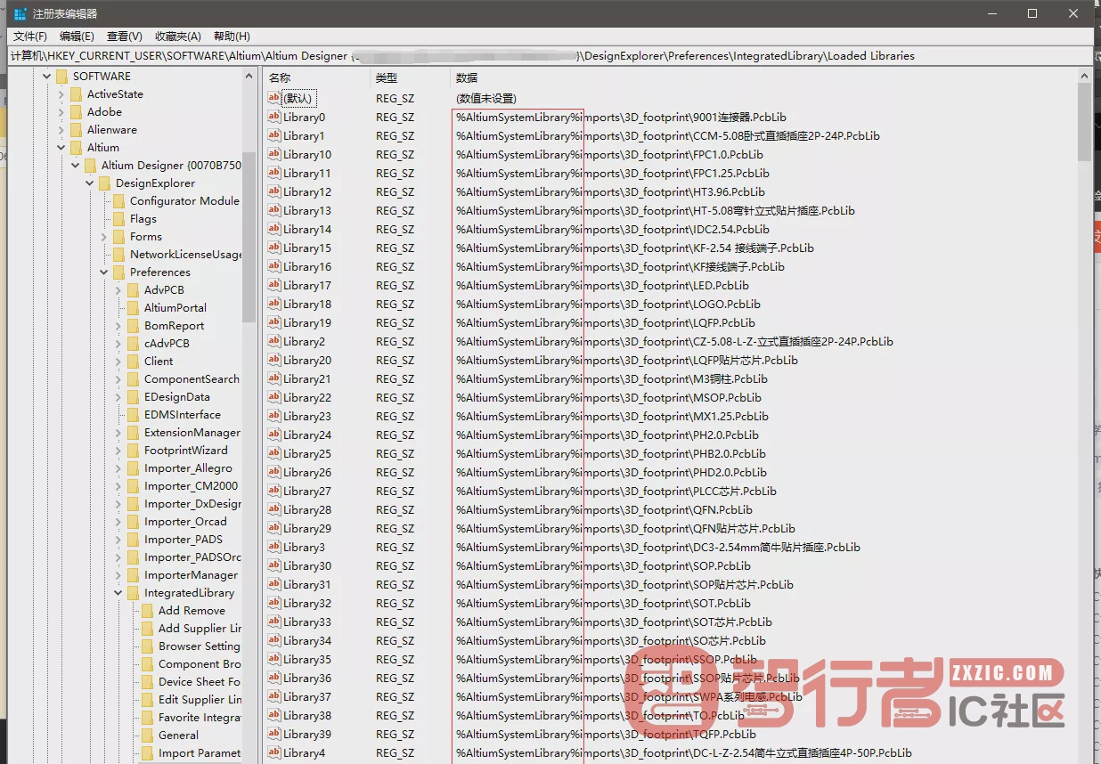Open the 收藏夹(A) menu
This screenshot has width=1101, height=764.
click(177, 37)
